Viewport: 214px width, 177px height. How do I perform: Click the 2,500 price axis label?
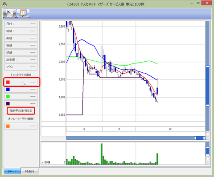click(62, 27)
